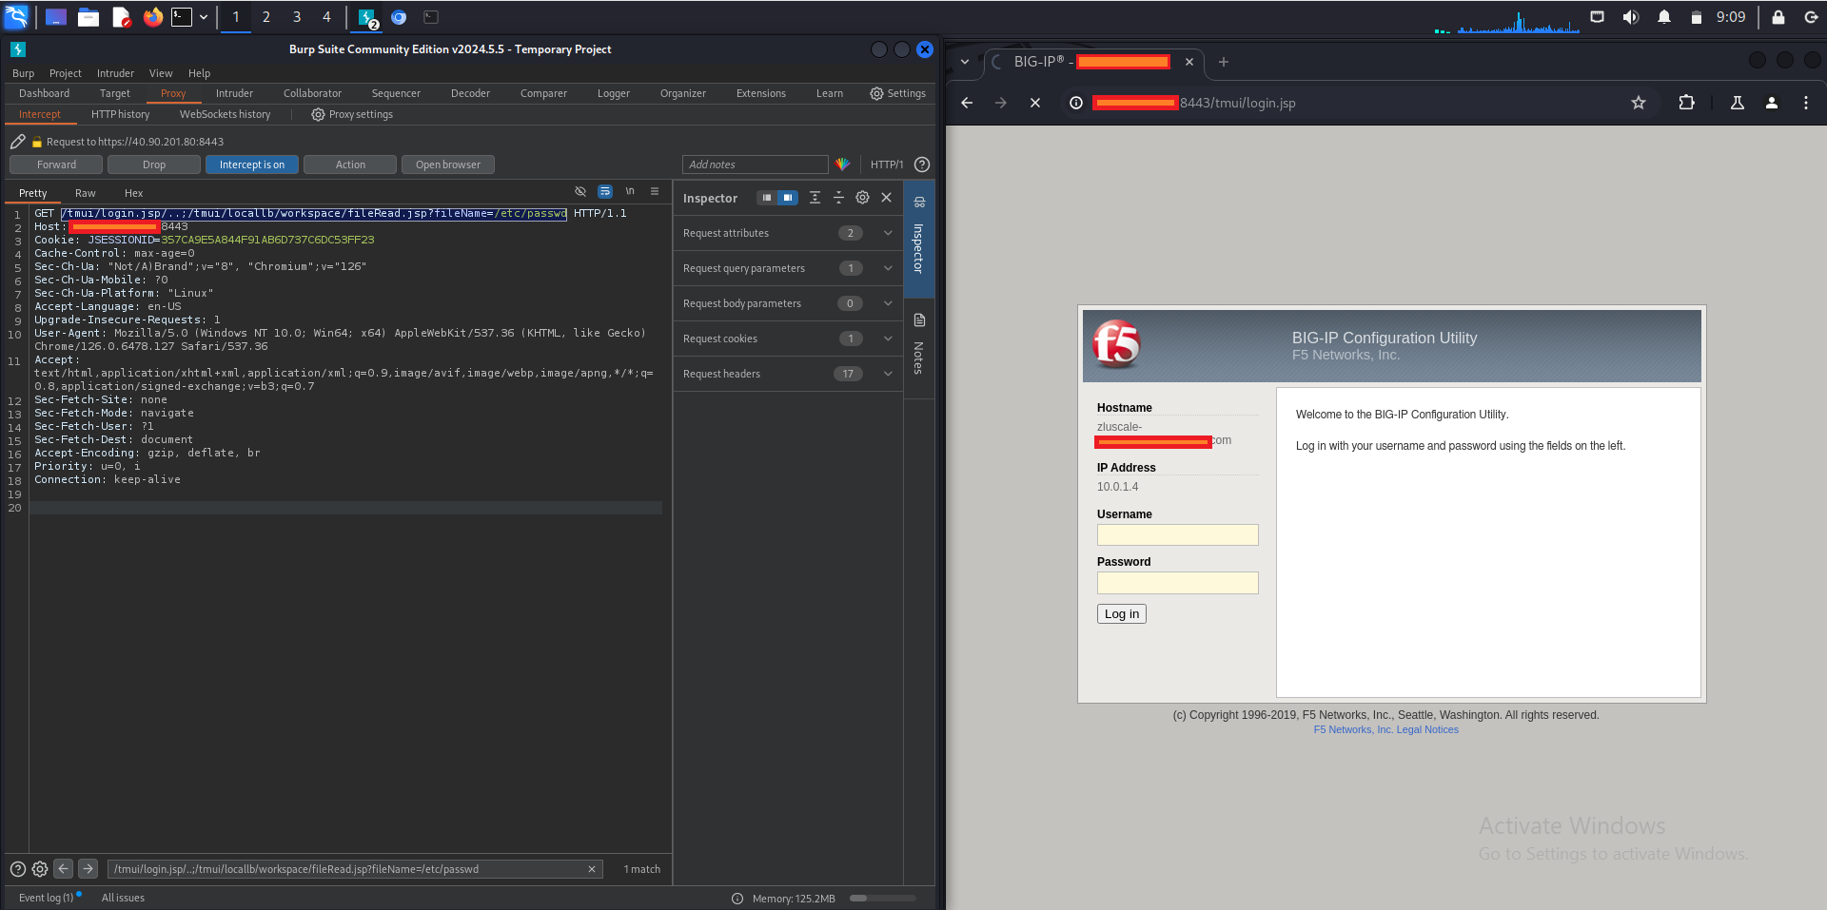This screenshot has height=910, width=1827.
Task: Bookmark this page with the star icon
Action: coord(1639,103)
